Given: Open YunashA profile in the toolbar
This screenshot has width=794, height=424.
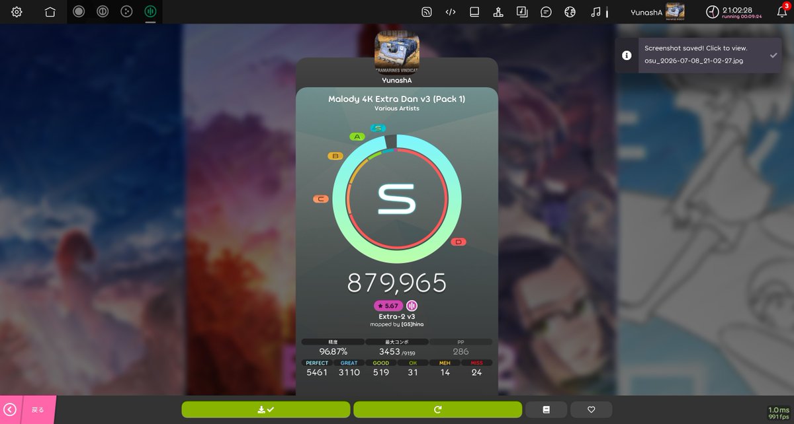Looking at the screenshot, I should coord(657,11).
